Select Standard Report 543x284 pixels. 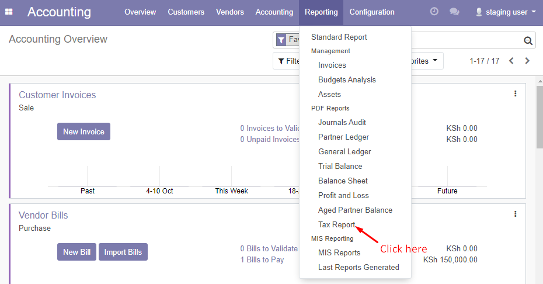pyautogui.click(x=339, y=37)
